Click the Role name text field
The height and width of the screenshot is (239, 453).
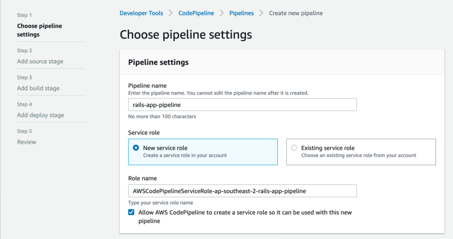[242, 191]
